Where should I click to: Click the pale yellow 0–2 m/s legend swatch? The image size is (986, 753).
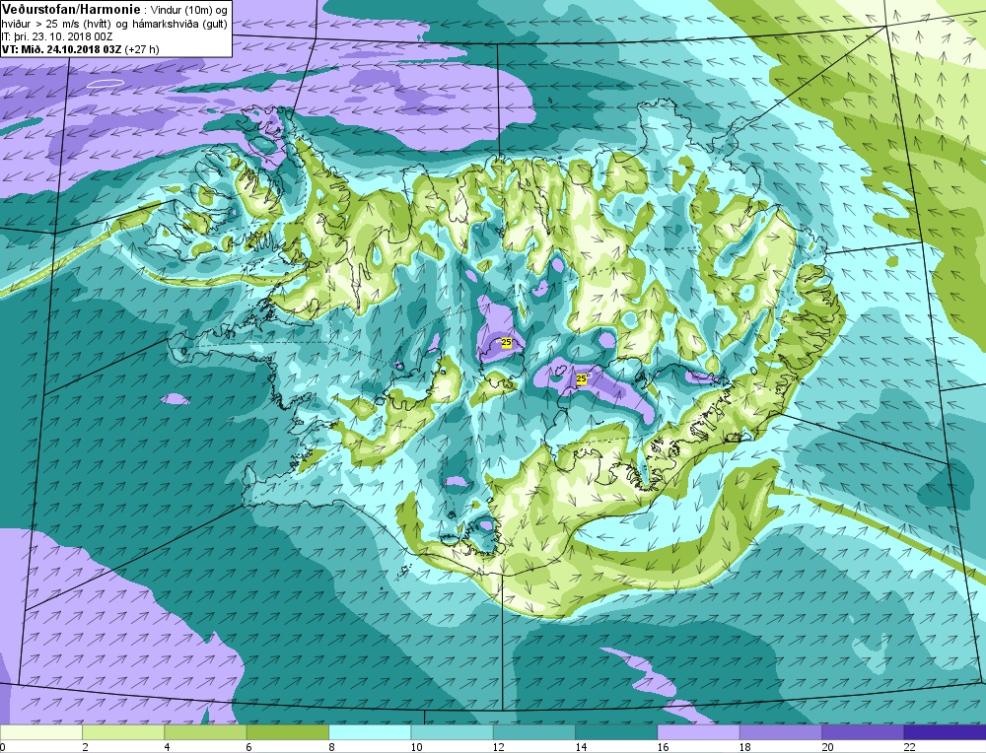[x=40, y=732]
